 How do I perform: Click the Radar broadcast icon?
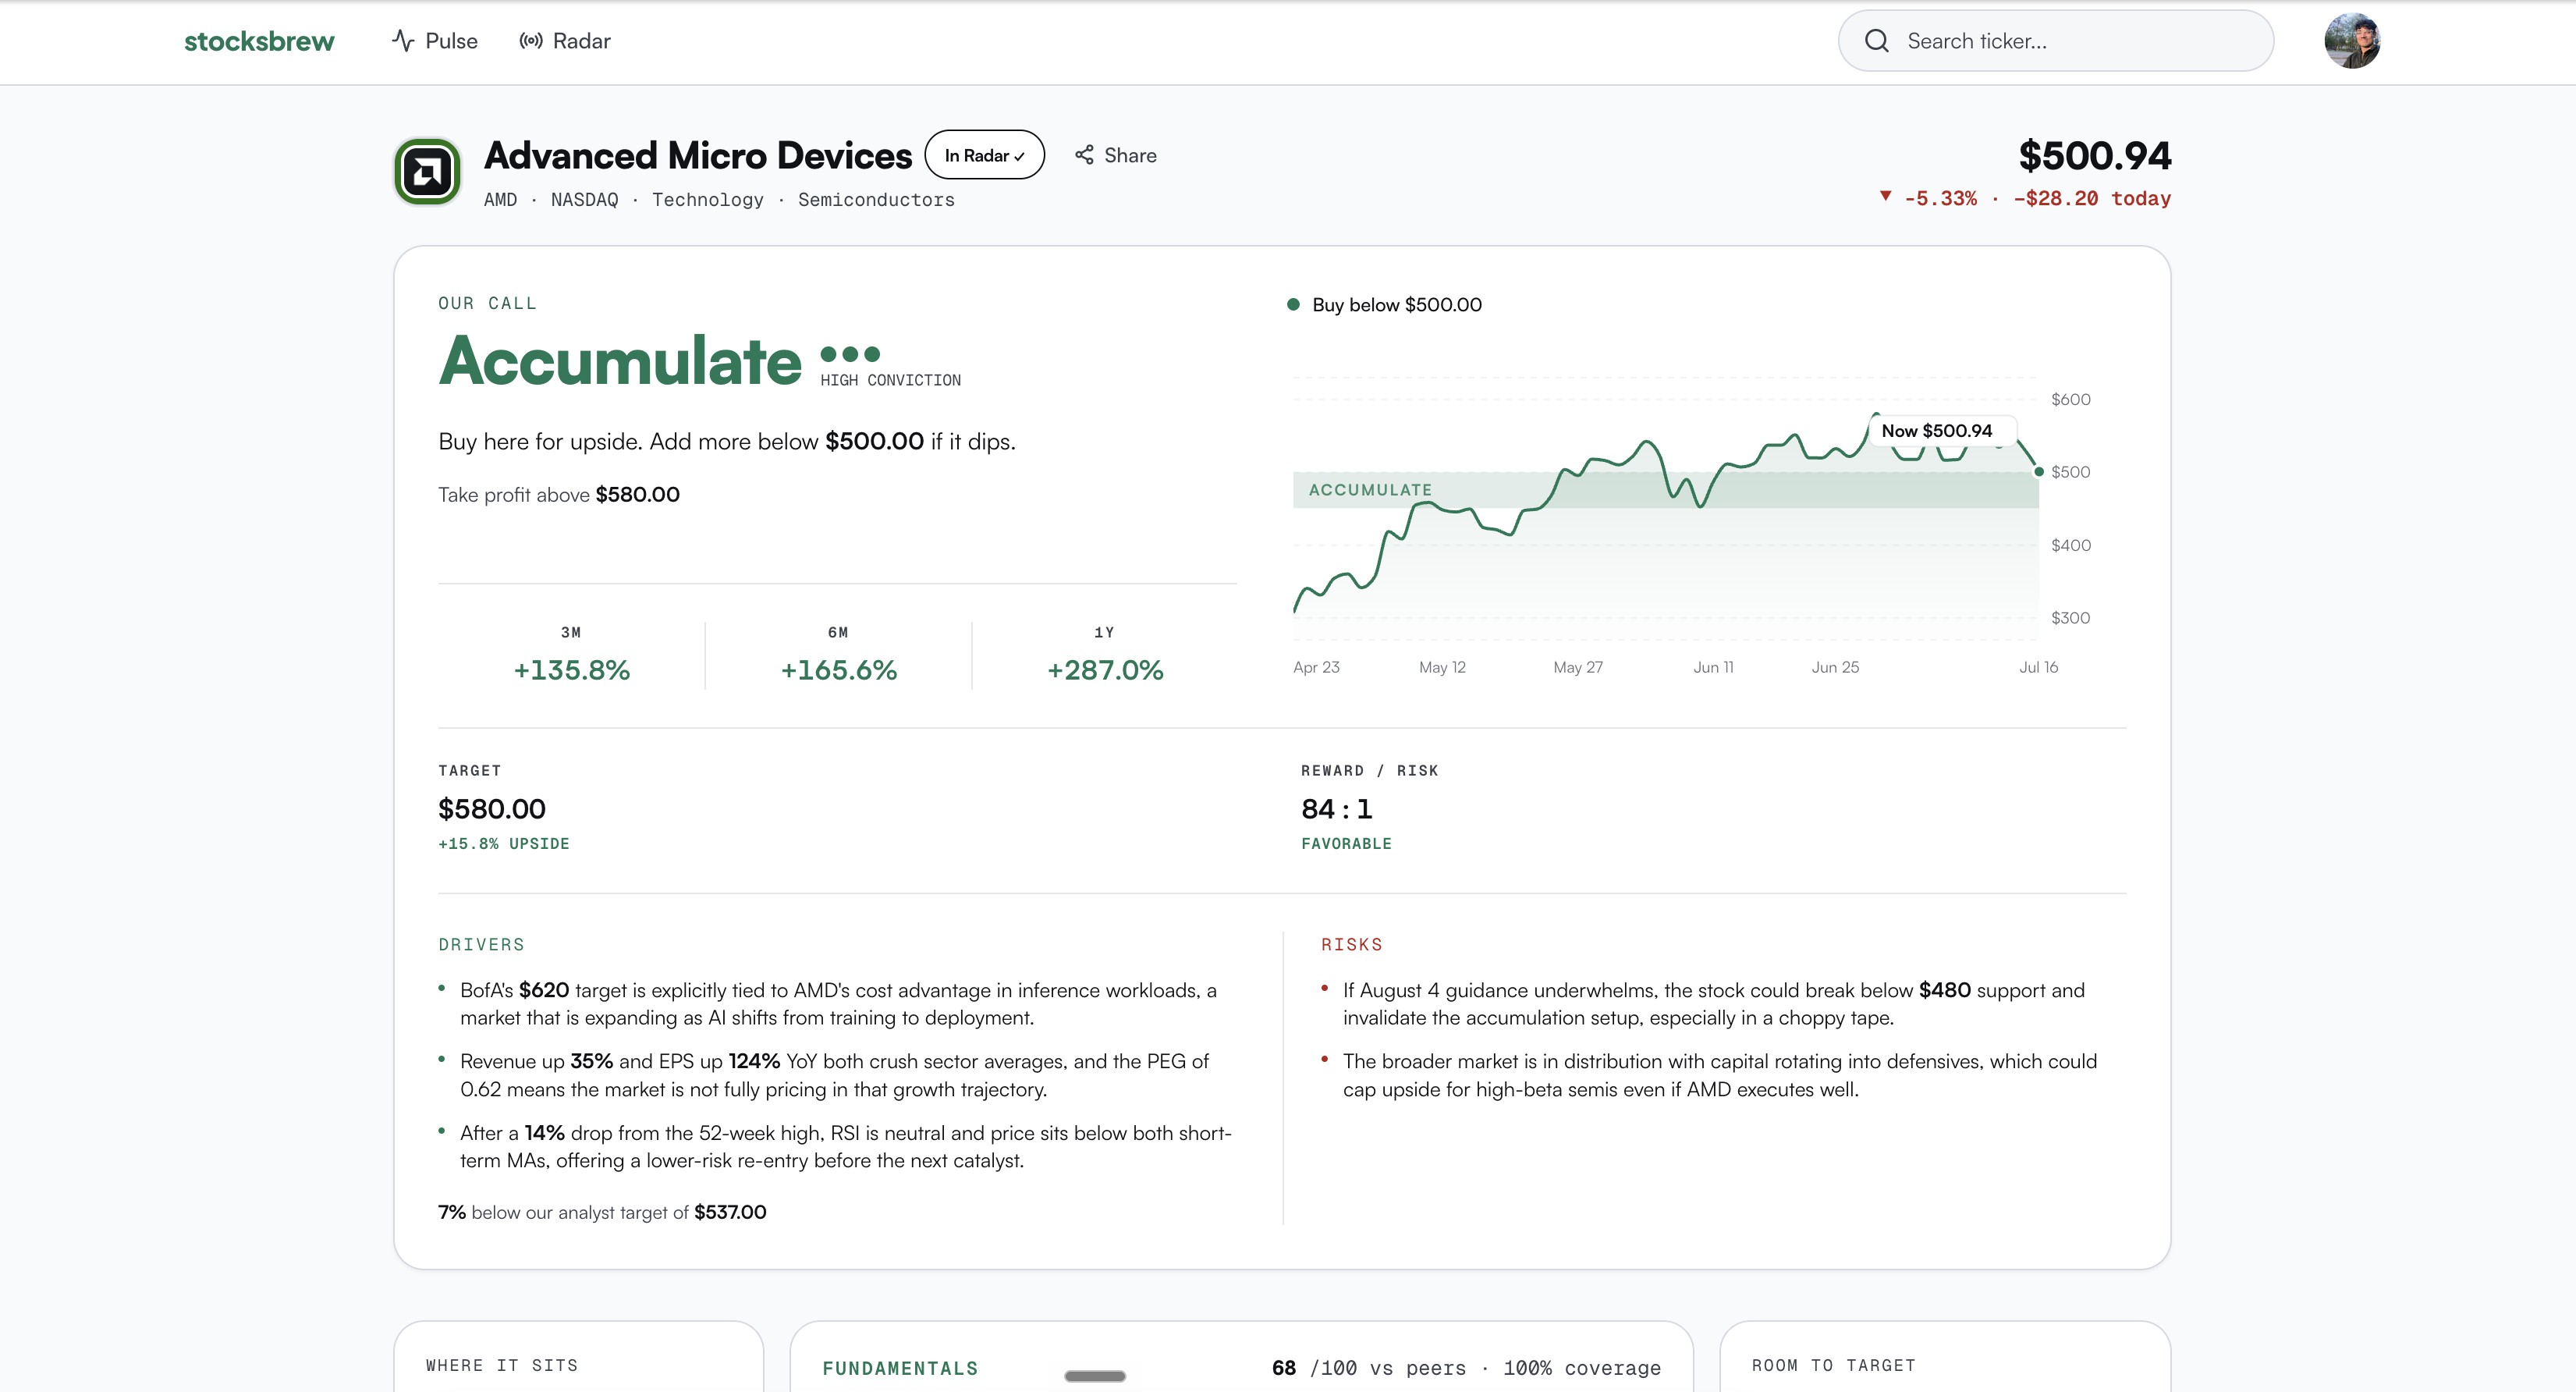[531, 41]
